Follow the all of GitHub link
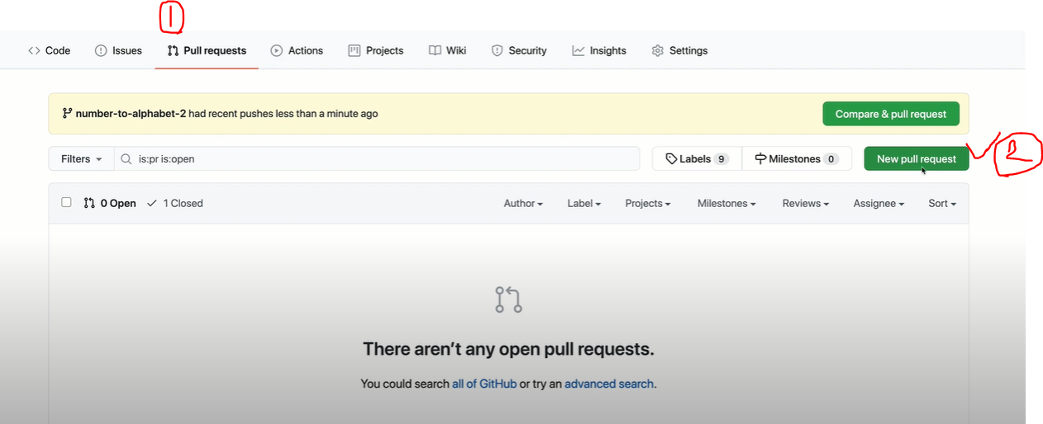Screen dimensions: 1043x424 (484, 384)
